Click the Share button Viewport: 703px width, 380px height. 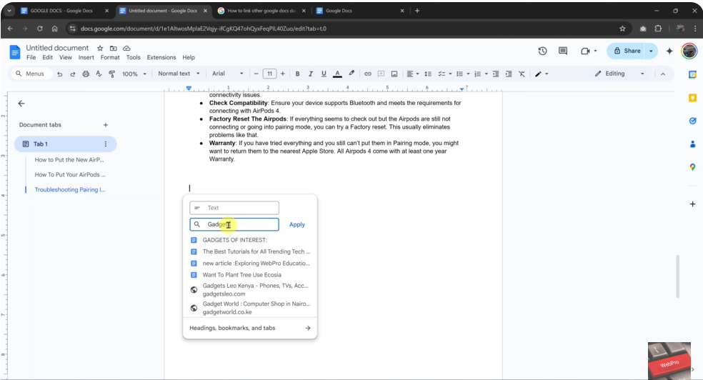627,51
